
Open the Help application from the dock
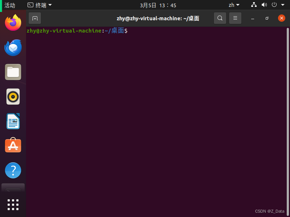pos(13,170)
